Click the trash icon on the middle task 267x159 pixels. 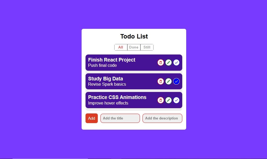161,81
